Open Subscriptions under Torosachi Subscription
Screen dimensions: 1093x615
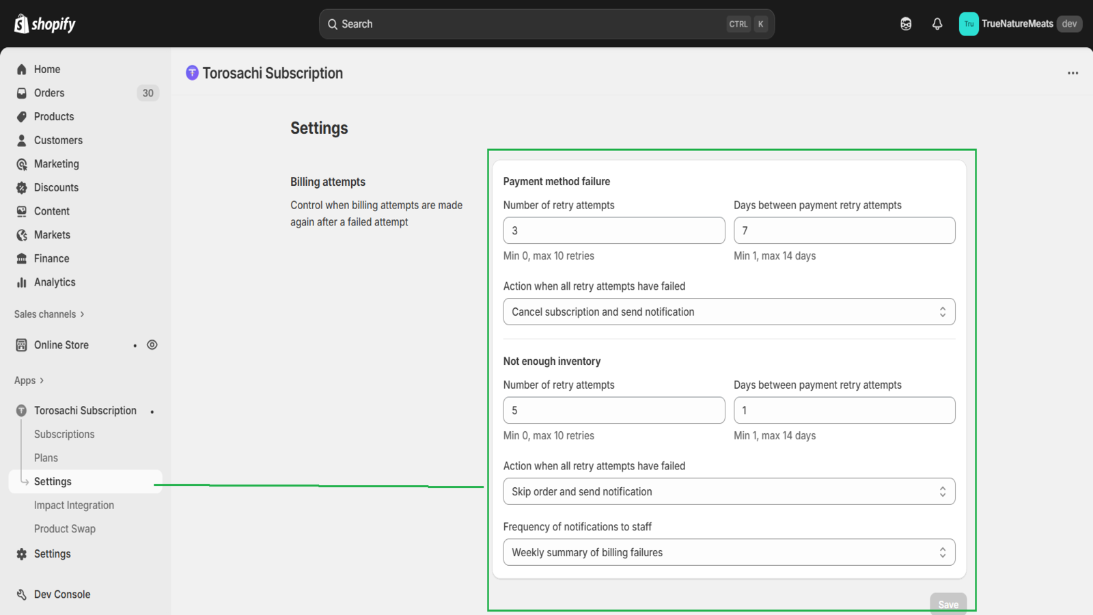tap(64, 435)
